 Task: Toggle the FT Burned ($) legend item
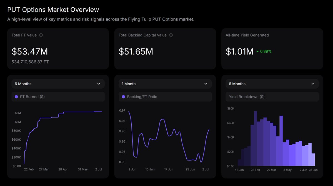[x=58, y=97]
